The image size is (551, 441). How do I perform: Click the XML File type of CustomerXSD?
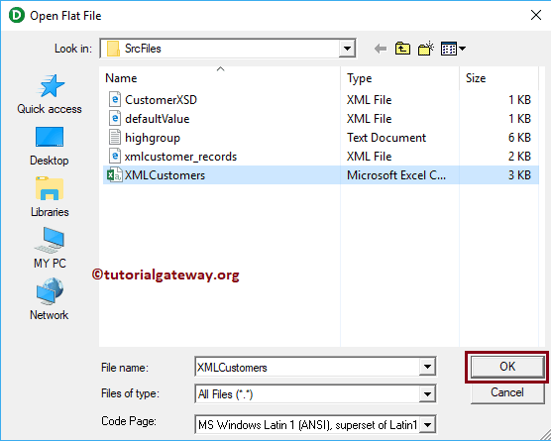pyautogui.click(x=369, y=100)
